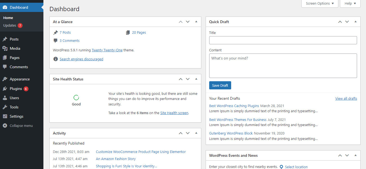Open Best WordPress Themes For Business draft

pyautogui.click(x=238, y=120)
